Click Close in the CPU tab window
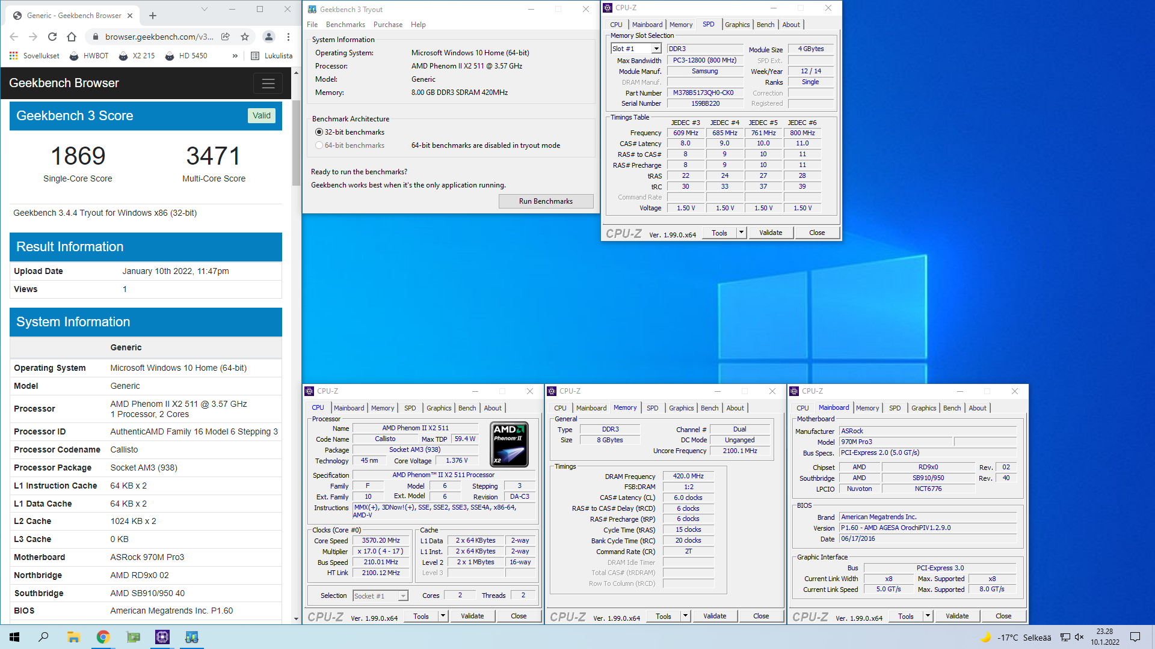1155x649 pixels. tap(519, 616)
